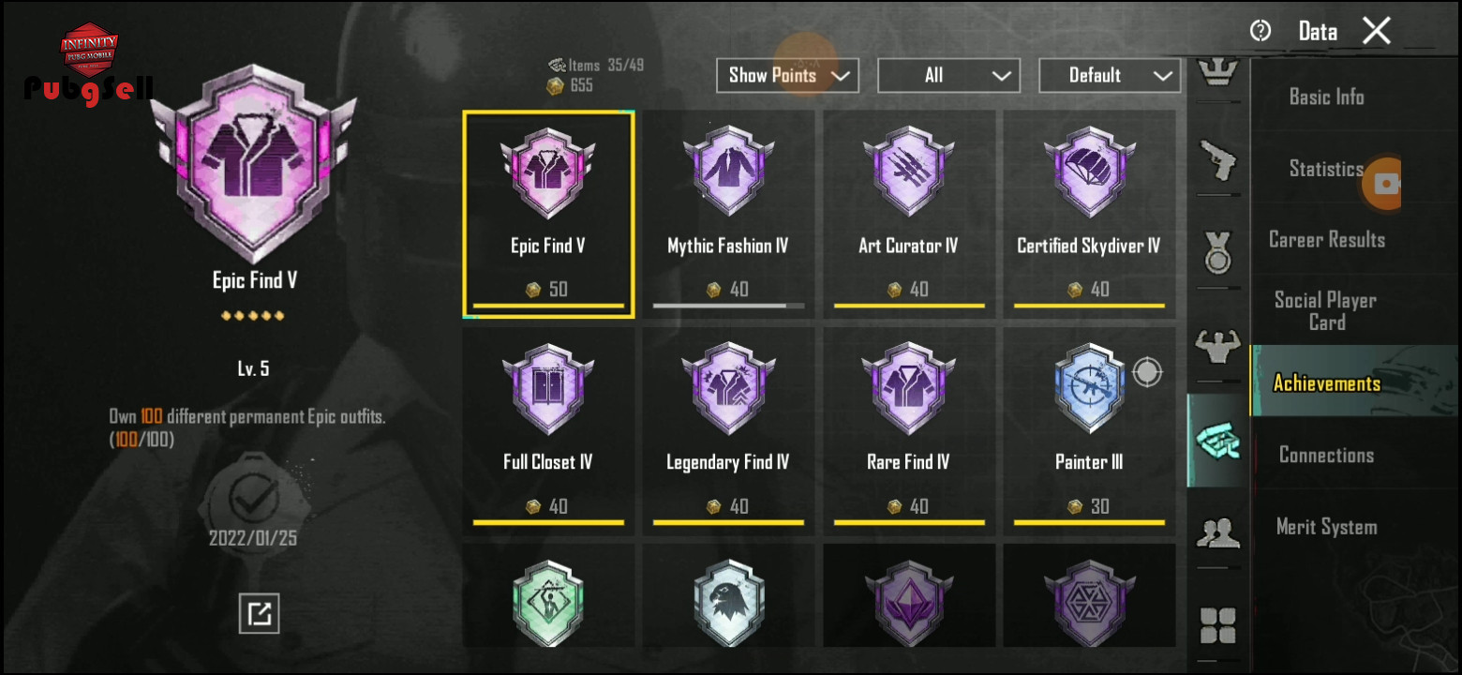Image resolution: width=1462 pixels, height=675 pixels.
Task: Click the share icon below the date
Action: tap(259, 614)
